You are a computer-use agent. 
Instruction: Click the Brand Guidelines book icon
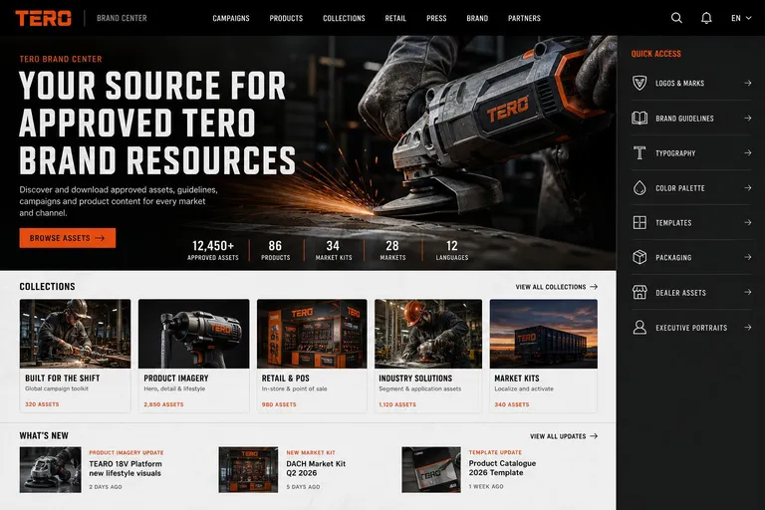(x=639, y=119)
